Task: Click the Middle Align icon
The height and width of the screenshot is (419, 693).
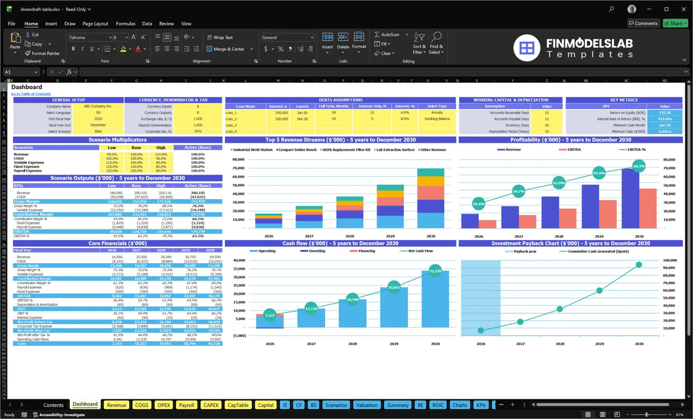Action: [167, 37]
